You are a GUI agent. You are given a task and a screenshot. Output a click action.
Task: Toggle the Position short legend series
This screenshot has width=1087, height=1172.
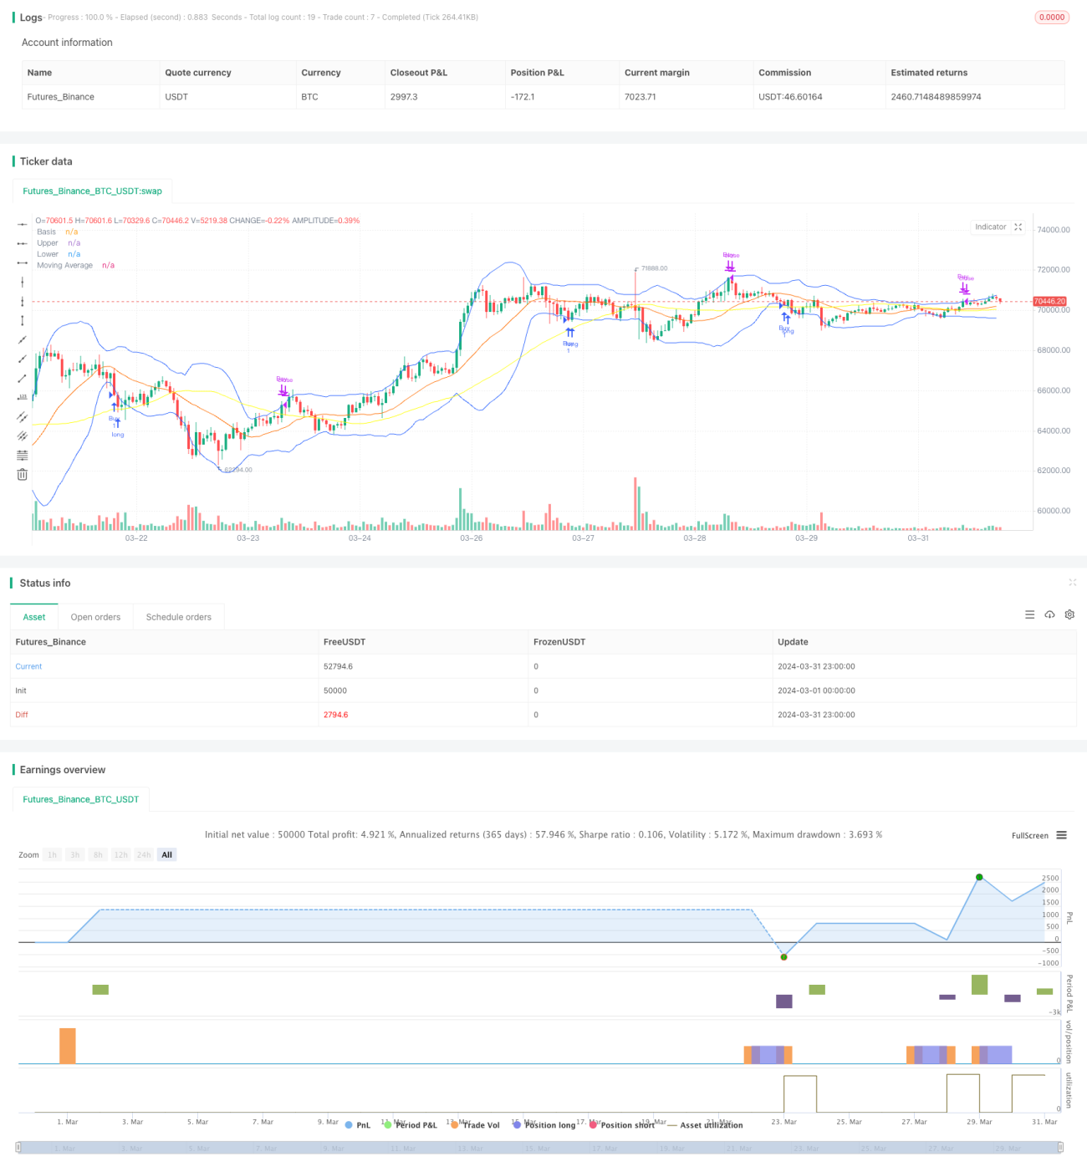(x=622, y=1125)
